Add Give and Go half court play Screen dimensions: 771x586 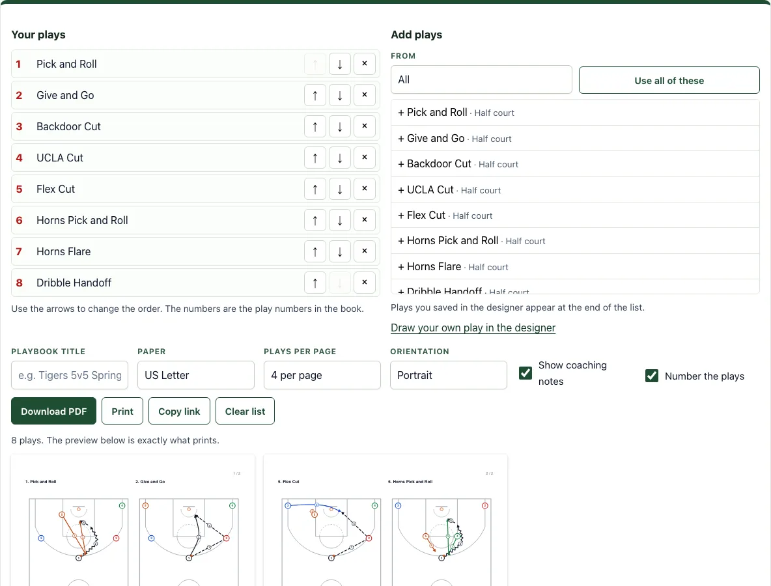[575, 139]
